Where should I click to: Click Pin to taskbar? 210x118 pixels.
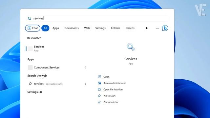coord(111,102)
